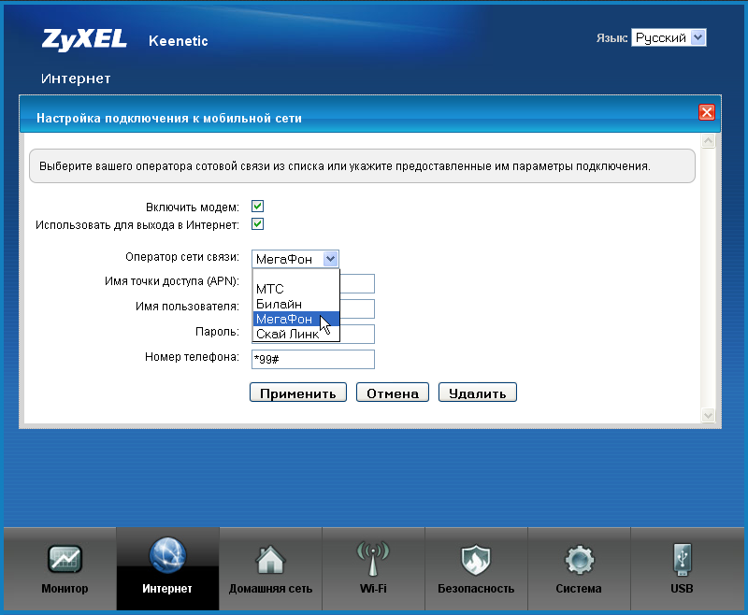Collapse the Оператор сети связи dropdown
Screen dimensions: 748x615
click(x=295, y=259)
